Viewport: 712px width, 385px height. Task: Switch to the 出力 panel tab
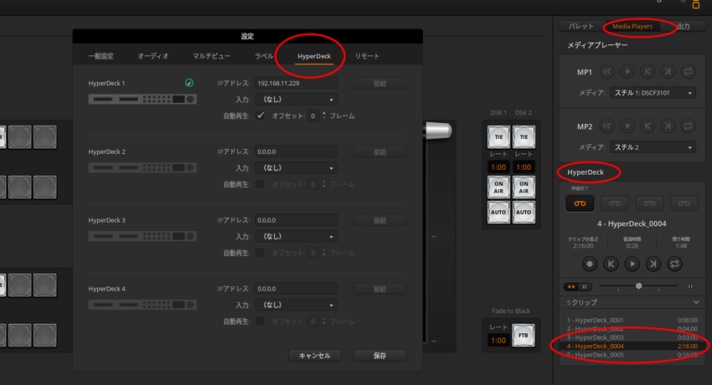[684, 26]
